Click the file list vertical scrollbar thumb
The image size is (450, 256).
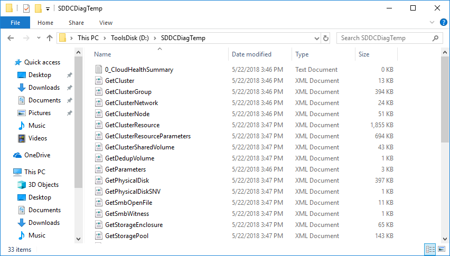(445, 99)
